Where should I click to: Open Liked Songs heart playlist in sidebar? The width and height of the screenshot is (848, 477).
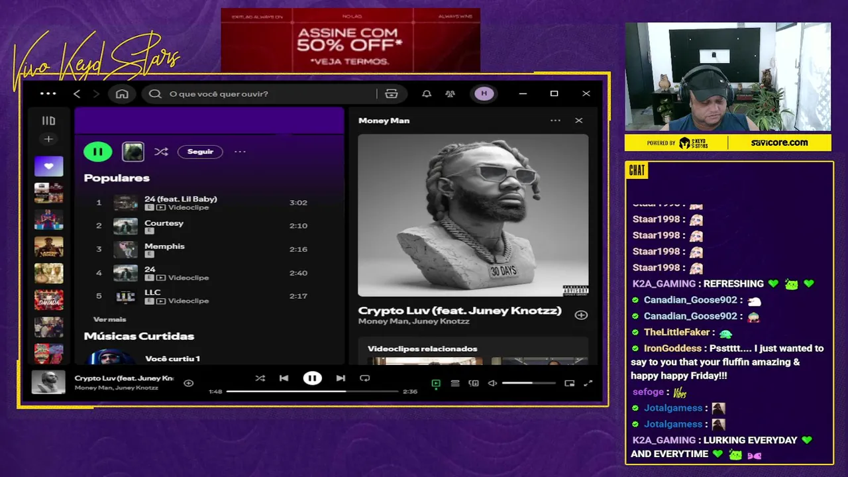tap(48, 166)
